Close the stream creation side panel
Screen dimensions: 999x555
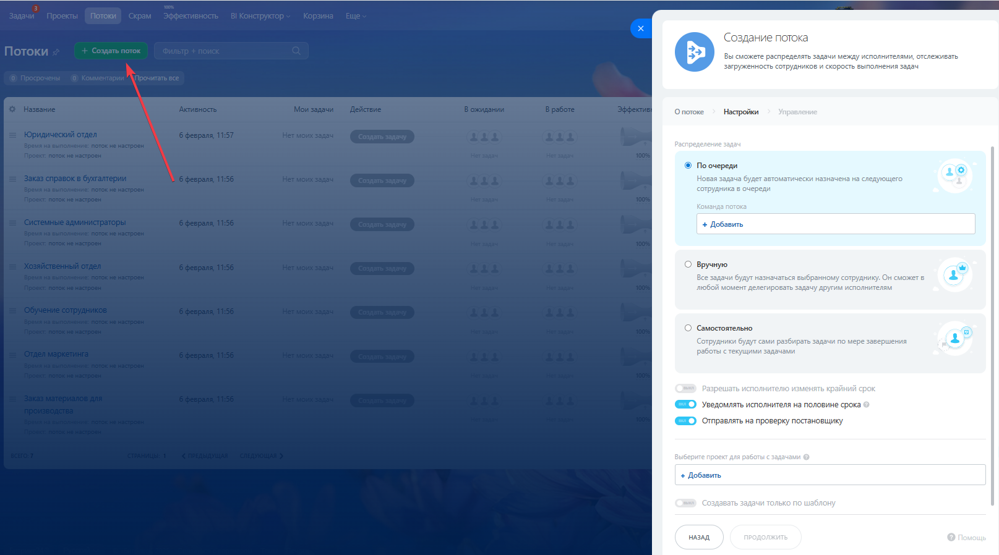[640, 28]
